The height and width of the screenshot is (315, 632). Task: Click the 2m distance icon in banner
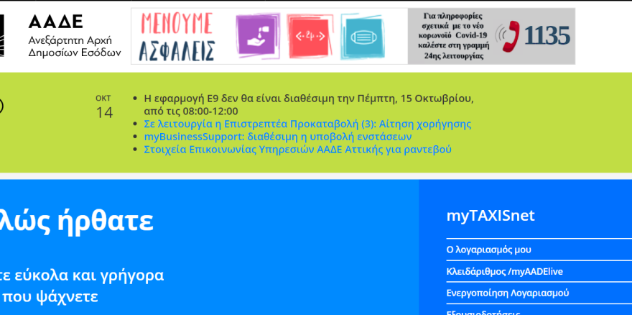click(310, 36)
